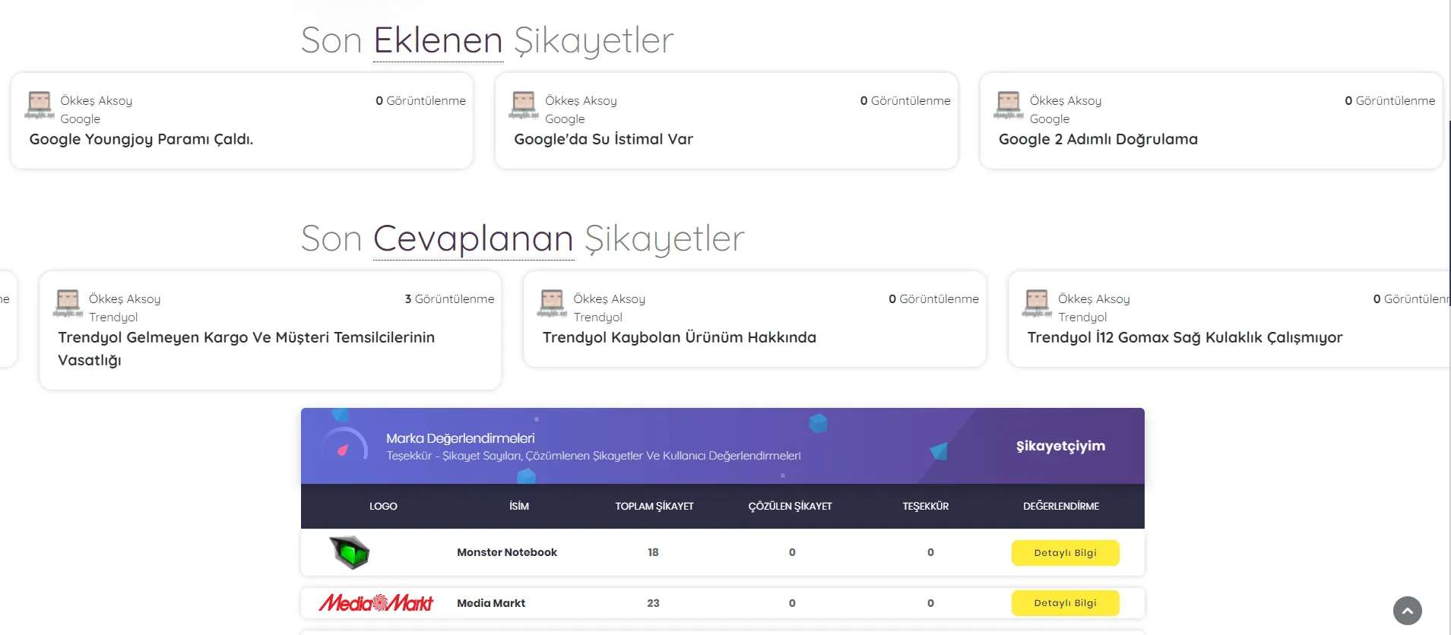This screenshot has height=635, width=1451.
Task: Open 'Trendyol İ12 Gomax Sağ Kulaklık Çalışmıyor'
Action: point(1185,337)
